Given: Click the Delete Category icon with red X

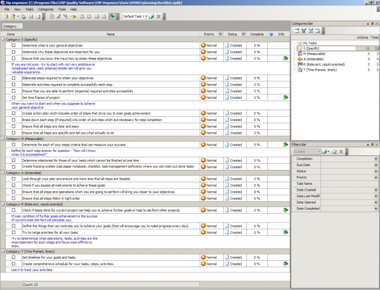Looking at the screenshot, I should coord(318,31).
